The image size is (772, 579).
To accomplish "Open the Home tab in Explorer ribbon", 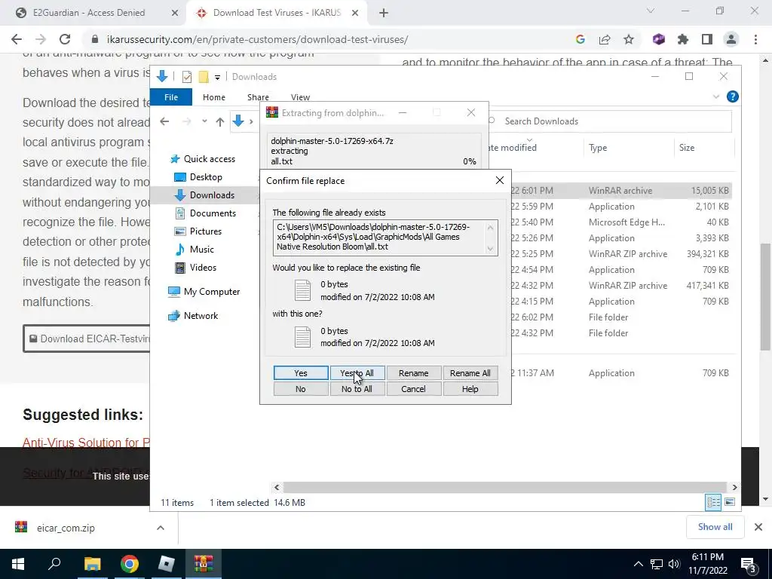I will [213, 97].
